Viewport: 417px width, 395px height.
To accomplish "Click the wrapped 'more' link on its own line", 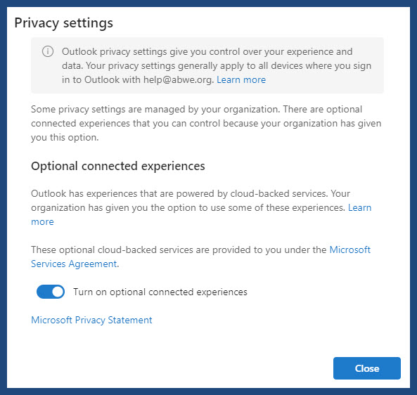I will tap(43, 221).
